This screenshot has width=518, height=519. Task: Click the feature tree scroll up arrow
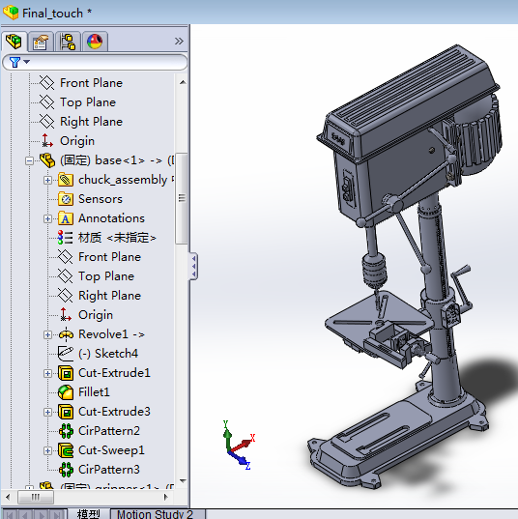[183, 82]
